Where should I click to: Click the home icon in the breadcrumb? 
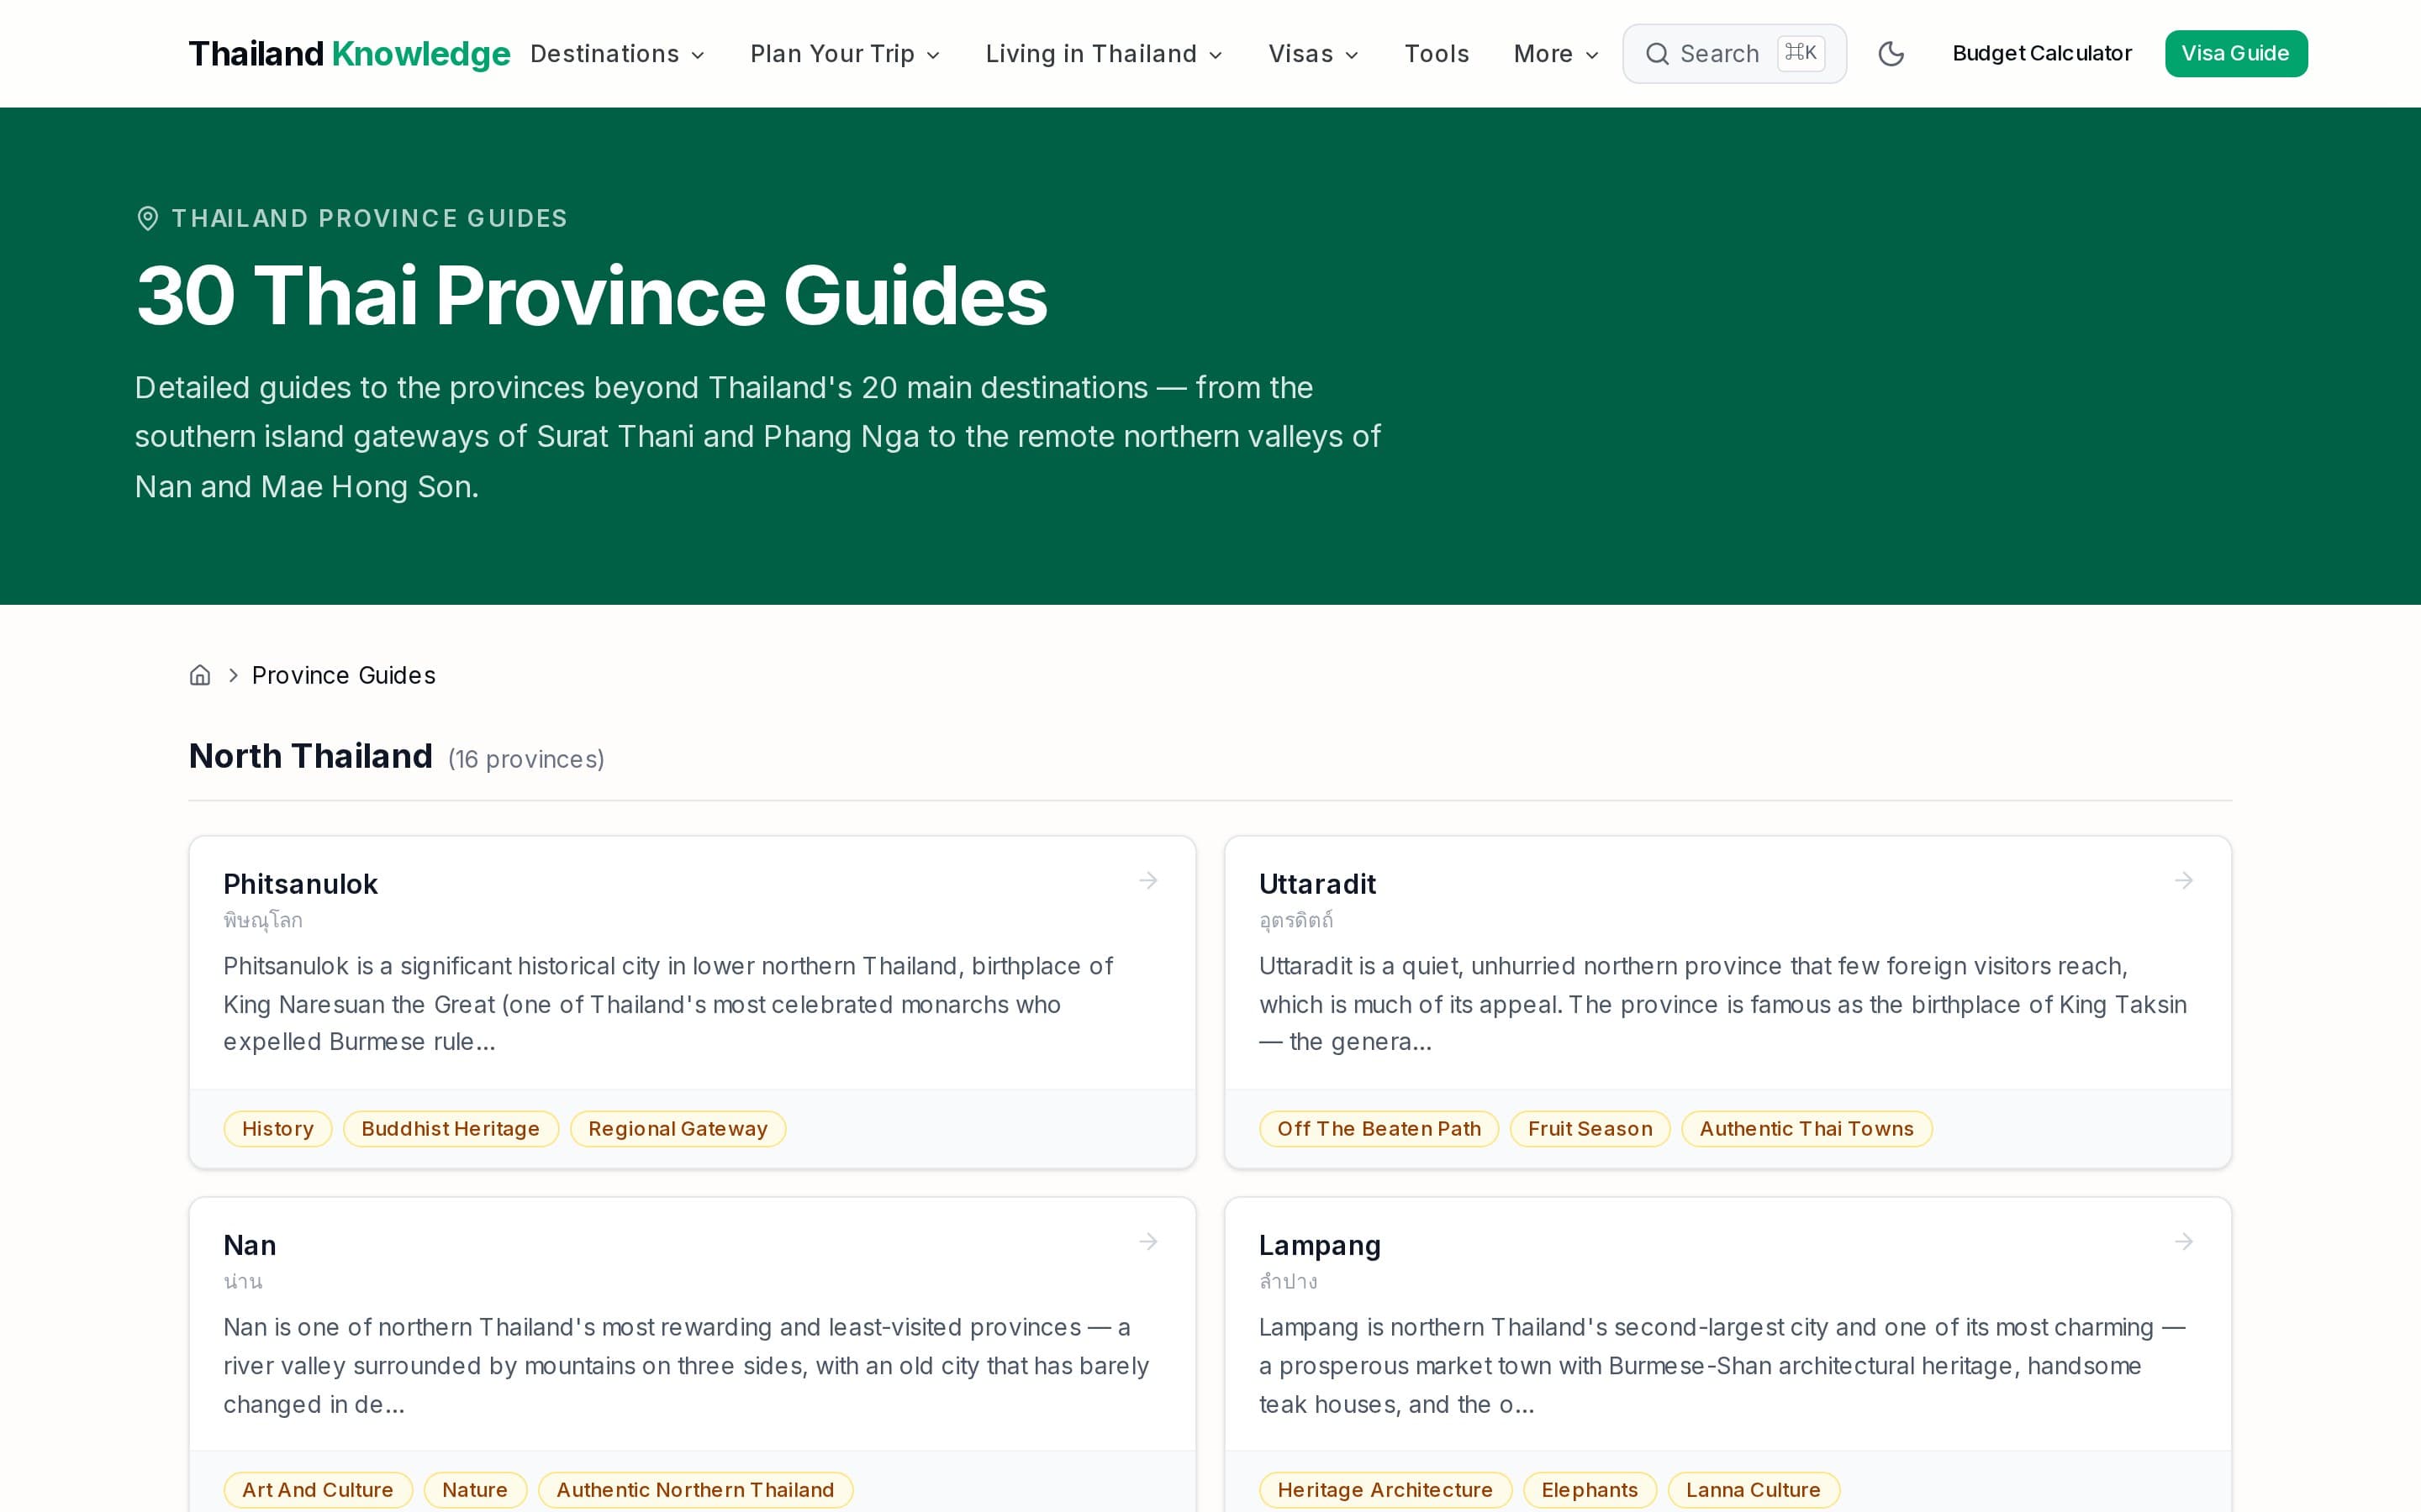[200, 675]
